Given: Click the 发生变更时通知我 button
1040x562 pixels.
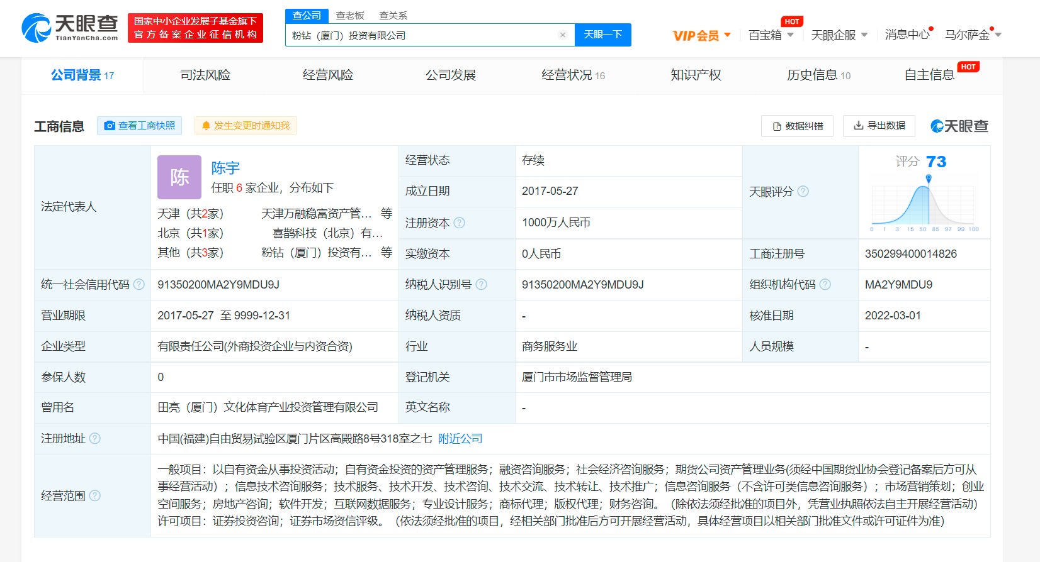Looking at the screenshot, I should tap(246, 126).
